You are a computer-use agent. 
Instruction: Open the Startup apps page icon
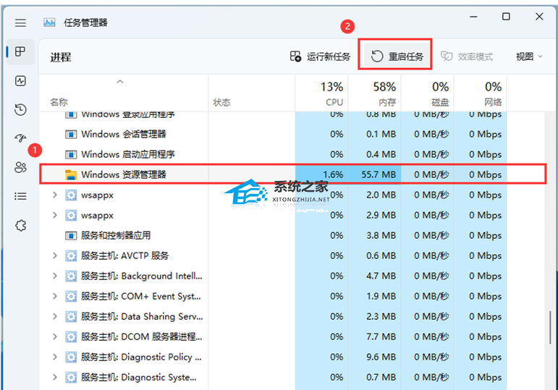(x=20, y=138)
